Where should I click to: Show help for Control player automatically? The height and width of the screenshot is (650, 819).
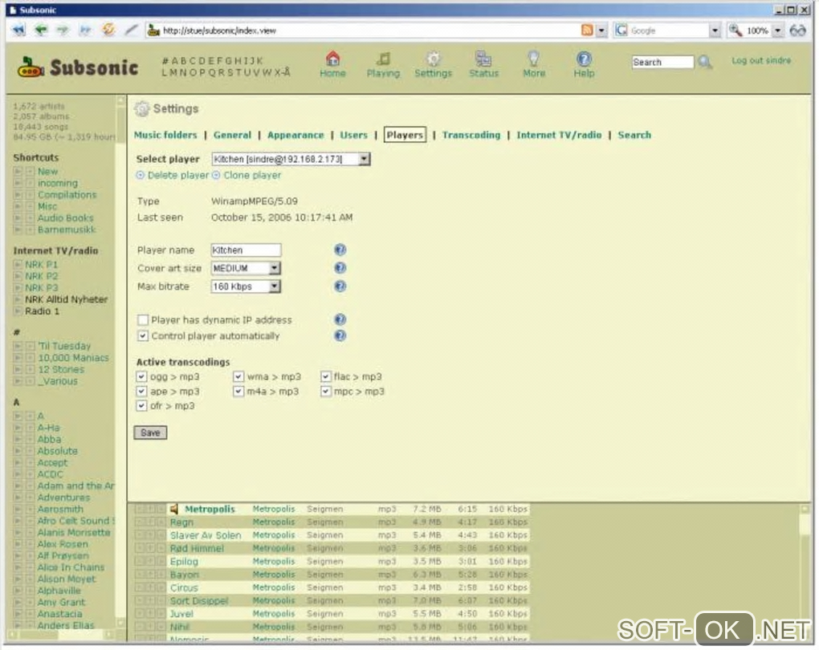[x=340, y=335]
